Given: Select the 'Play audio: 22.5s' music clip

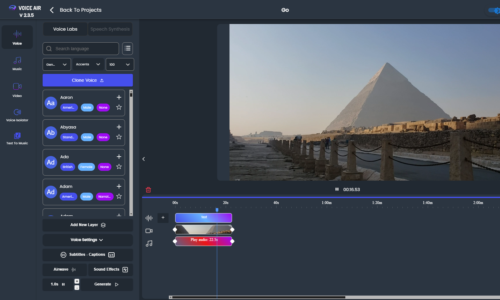Looking at the screenshot, I should click(x=204, y=241).
